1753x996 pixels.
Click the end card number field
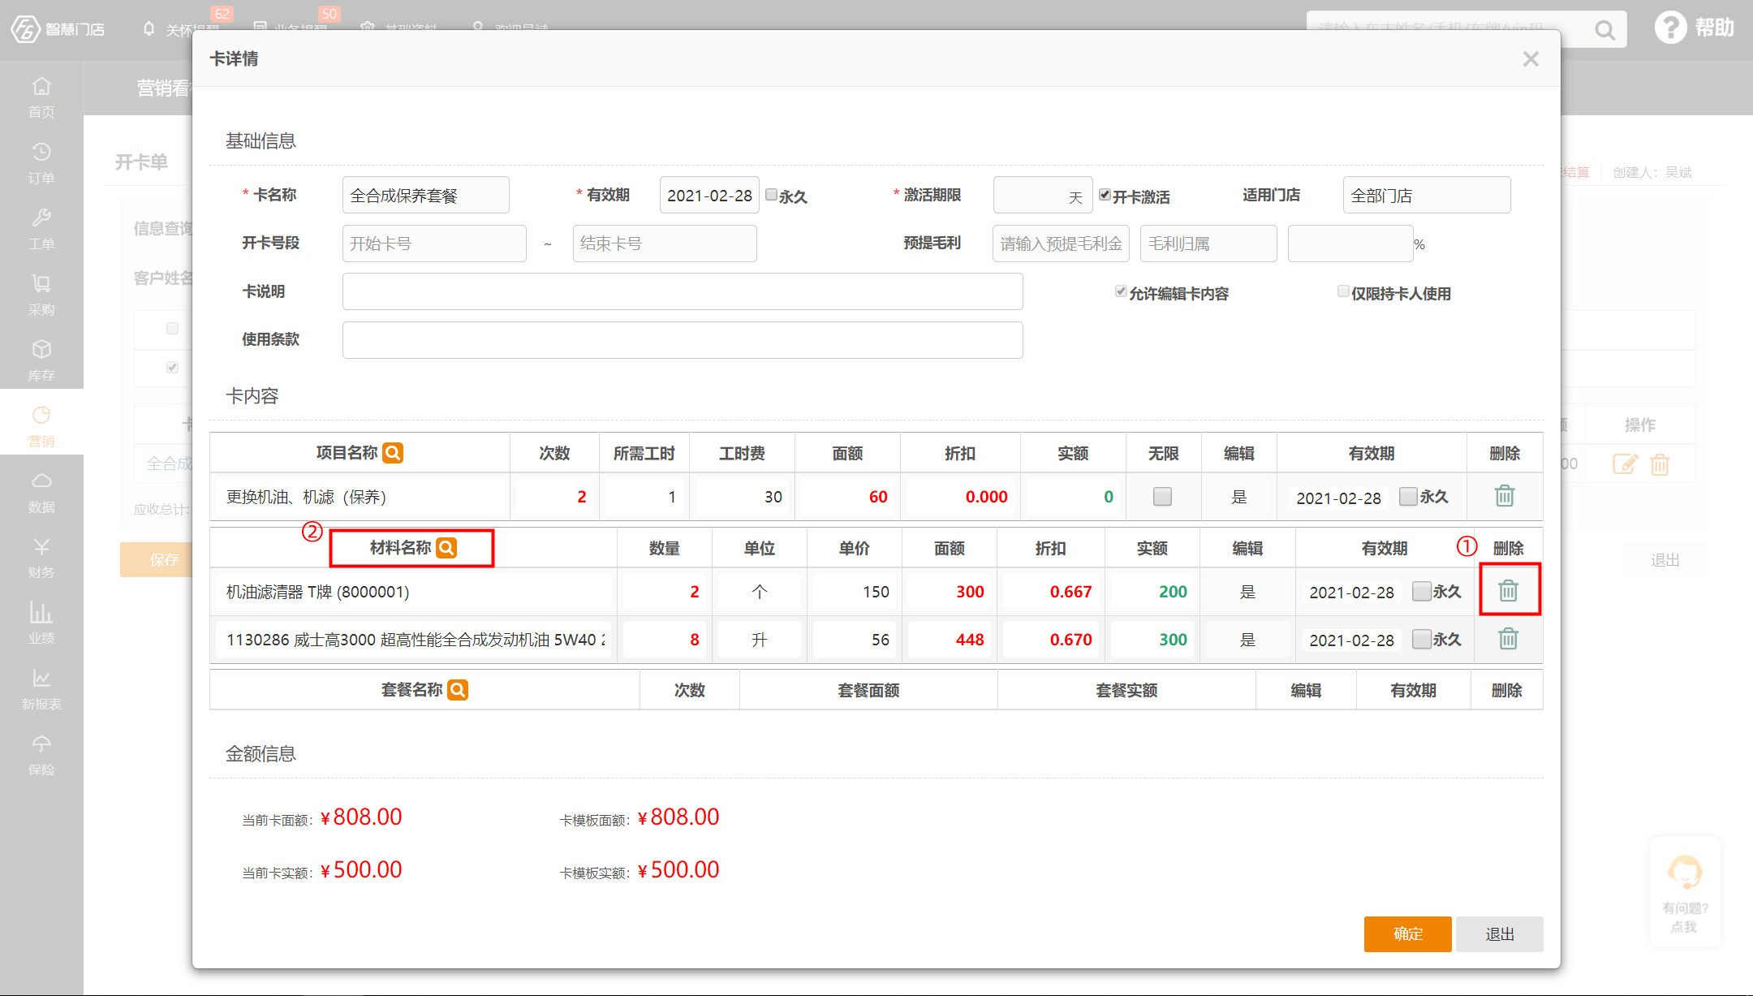click(x=665, y=244)
